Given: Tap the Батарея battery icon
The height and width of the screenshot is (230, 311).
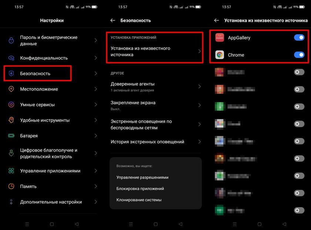Looking at the screenshot, I should pyautogui.click(x=11, y=136).
